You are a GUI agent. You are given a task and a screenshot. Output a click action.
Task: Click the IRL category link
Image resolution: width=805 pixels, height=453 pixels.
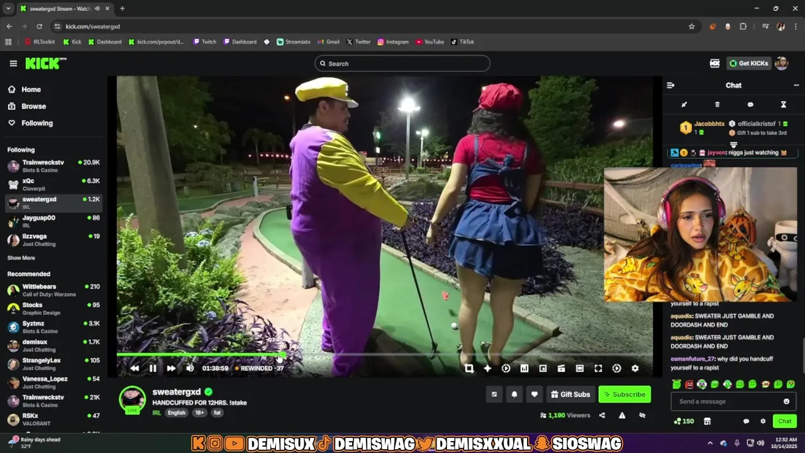tap(157, 413)
